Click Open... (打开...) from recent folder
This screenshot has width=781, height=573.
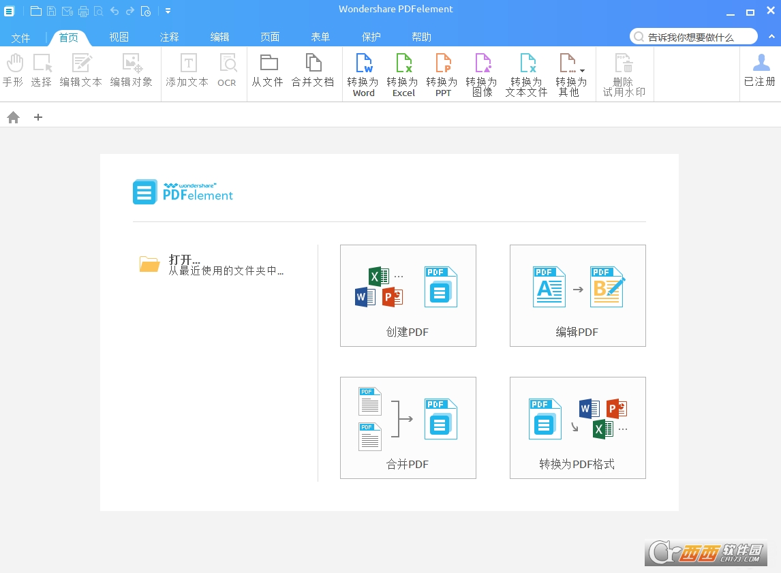pyautogui.click(x=184, y=260)
